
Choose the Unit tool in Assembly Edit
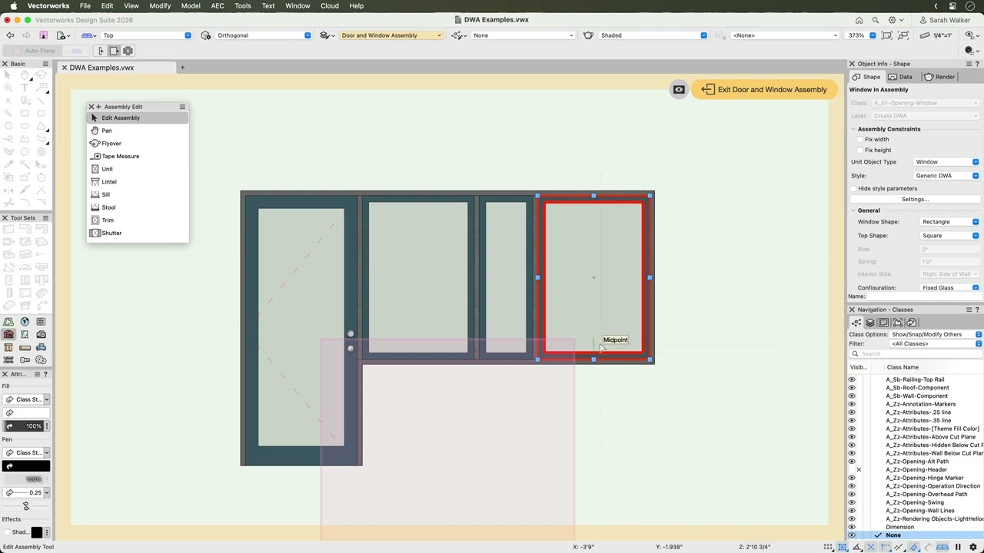137,169
